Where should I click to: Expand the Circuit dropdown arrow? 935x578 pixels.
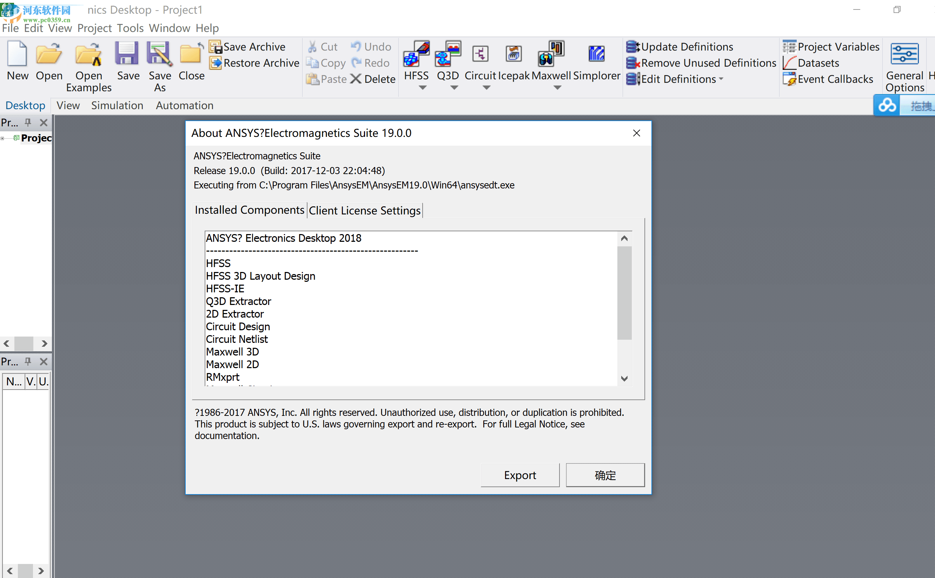[x=486, y=87]
